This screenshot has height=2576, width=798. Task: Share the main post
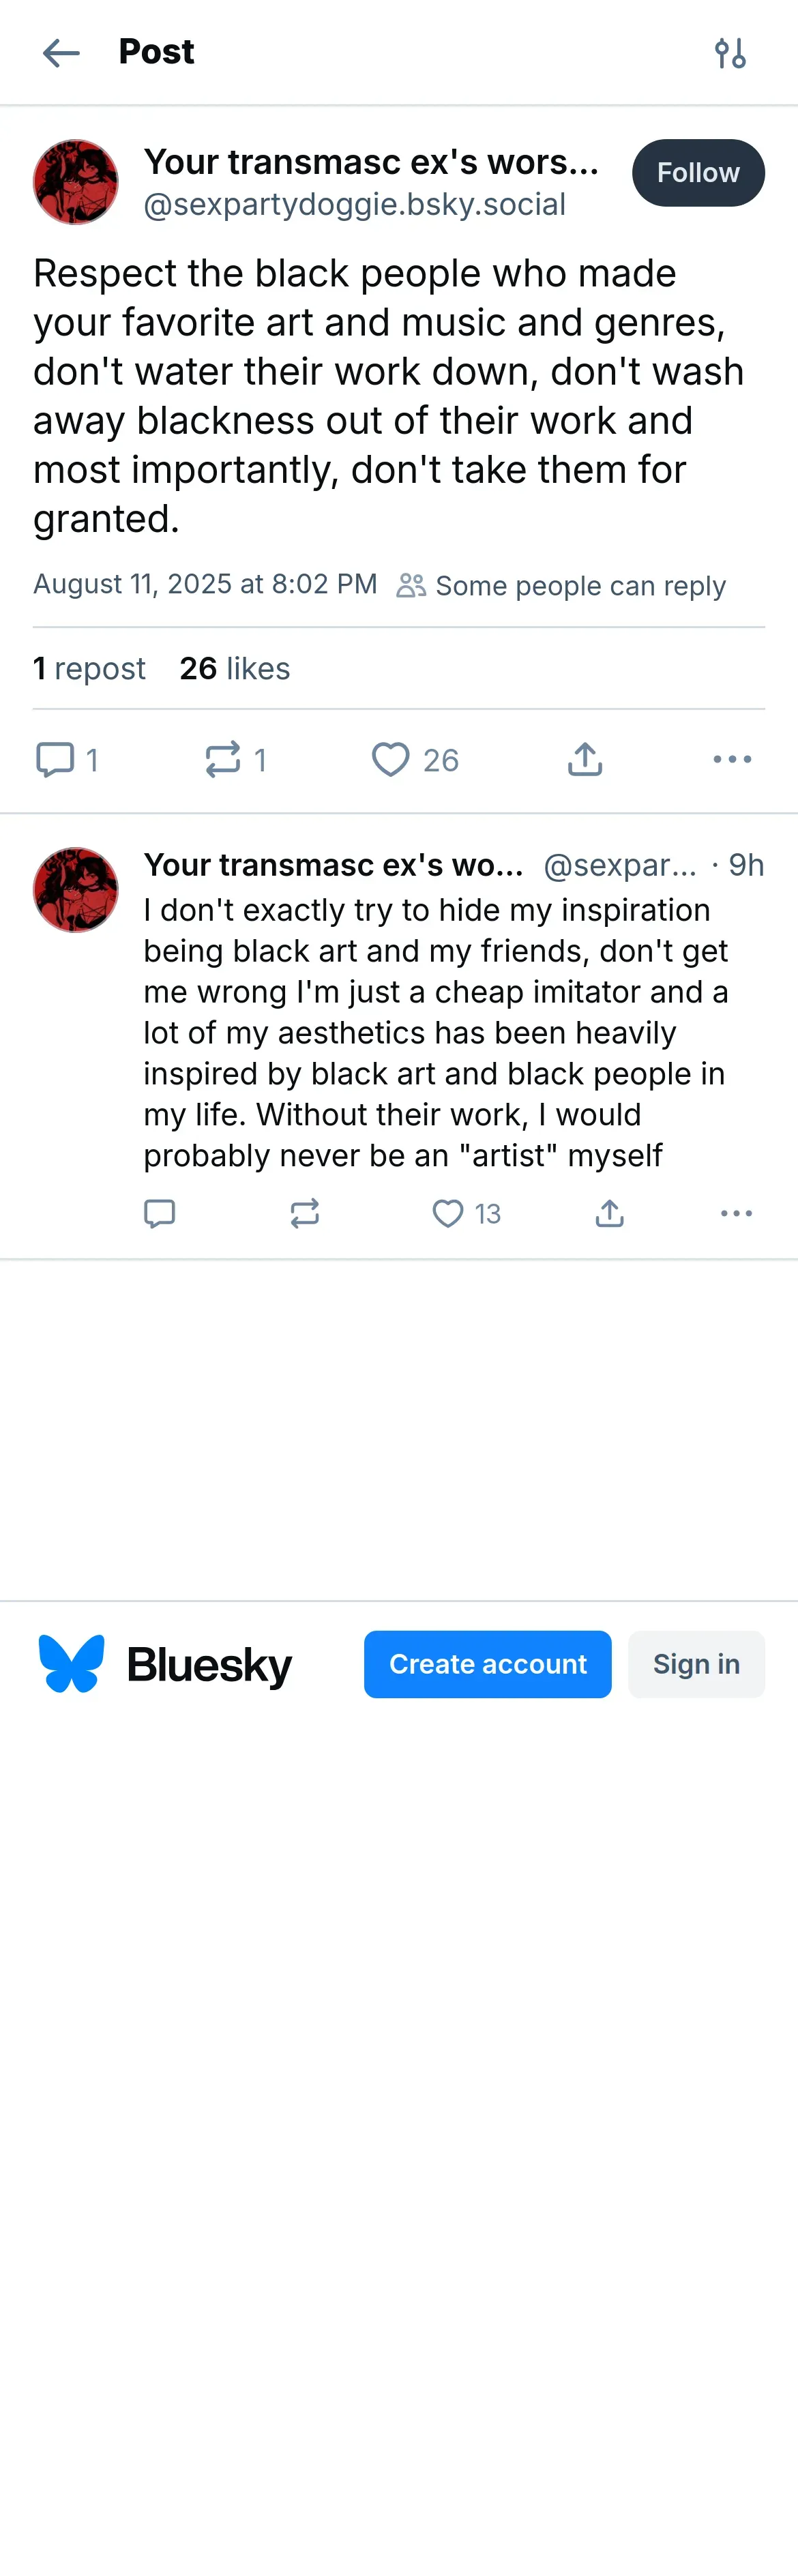(585, 760)
